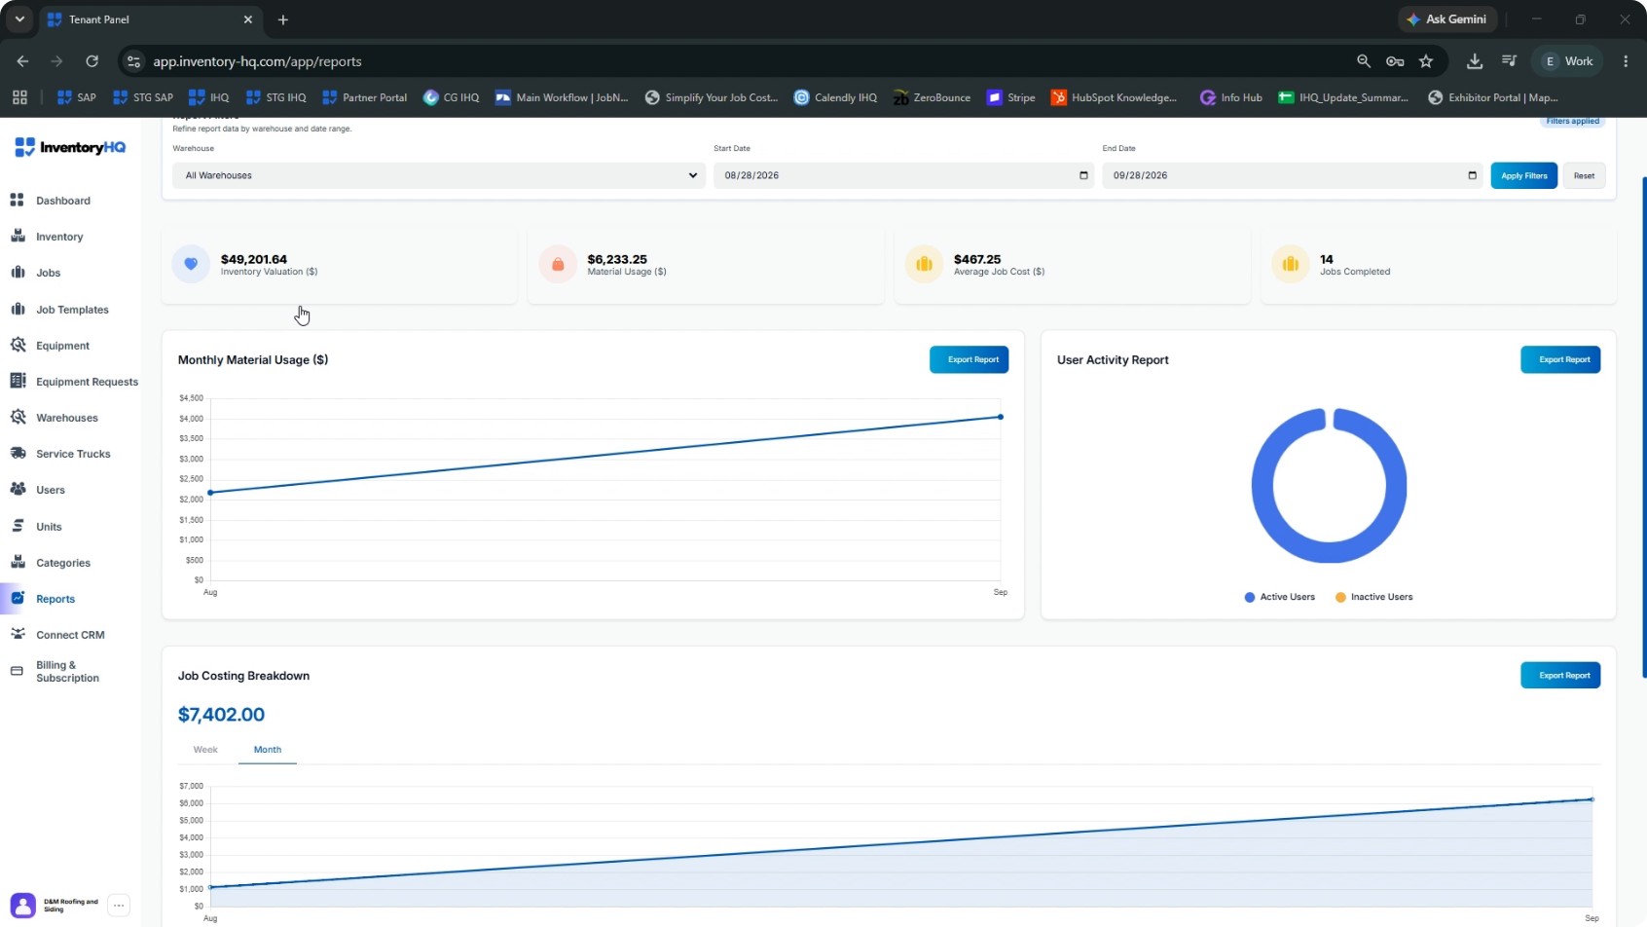Open the Start Date calendar picker
Screen dimensions: 1647x927
[1083, 175]
